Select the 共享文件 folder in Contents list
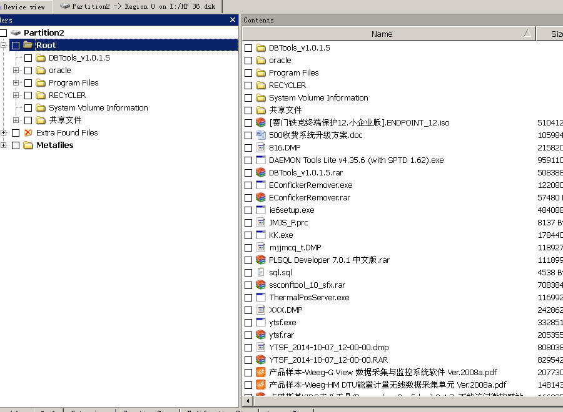Image resolution: width=563 pixels, height=412 pixels. [x=285, y=110]
